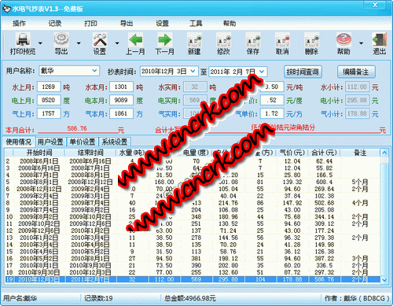Click the 保存 save icon

(x=253, y=40)
